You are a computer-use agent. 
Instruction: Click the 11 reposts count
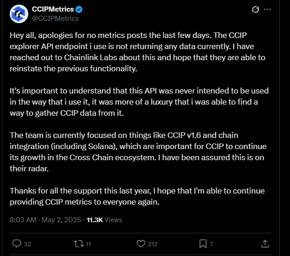(88, 244)
